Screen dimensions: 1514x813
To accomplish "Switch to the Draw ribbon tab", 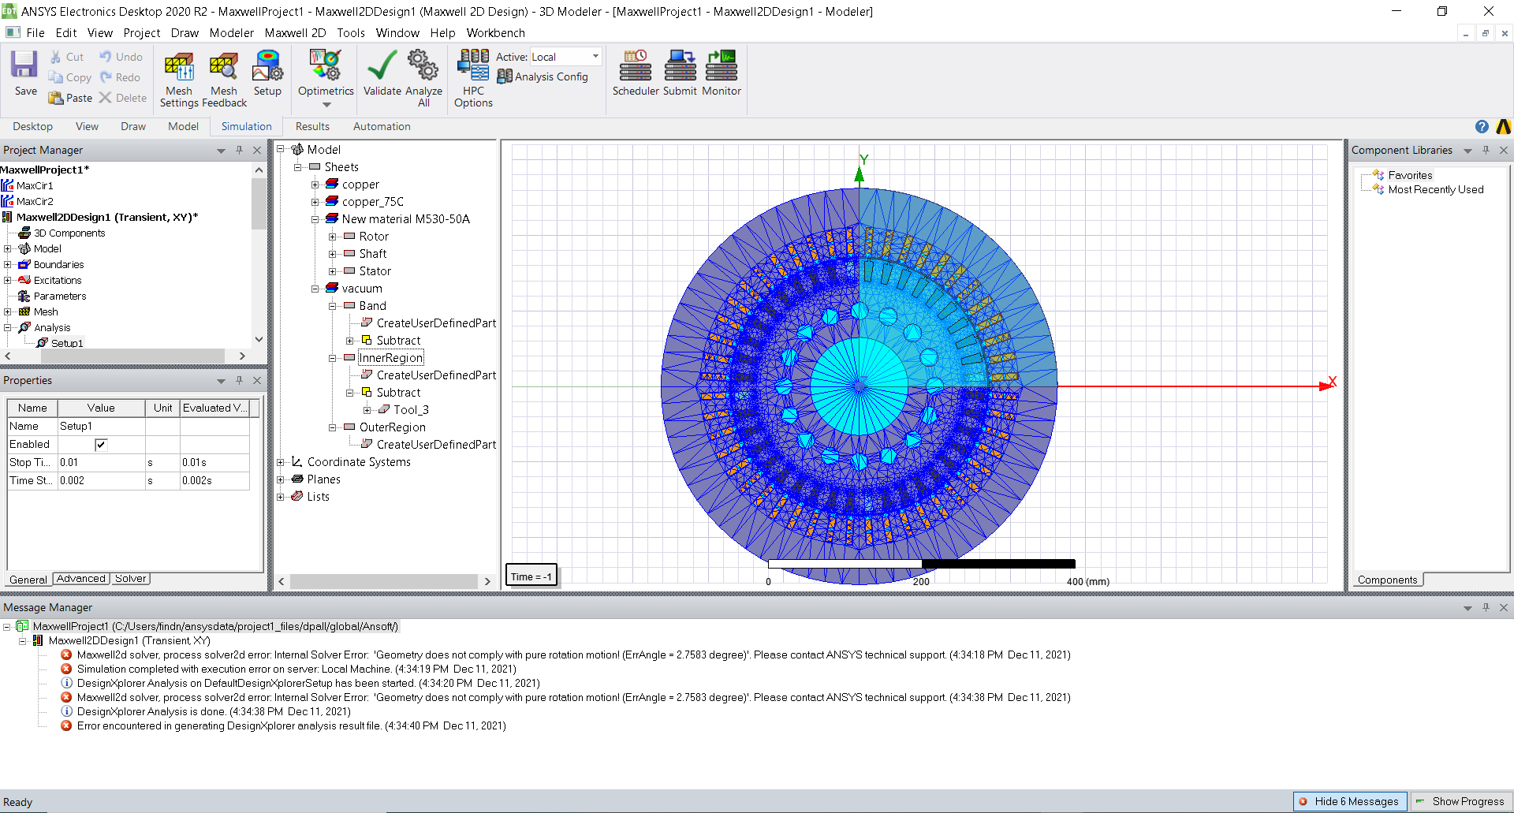I will [x=133, y=126].
